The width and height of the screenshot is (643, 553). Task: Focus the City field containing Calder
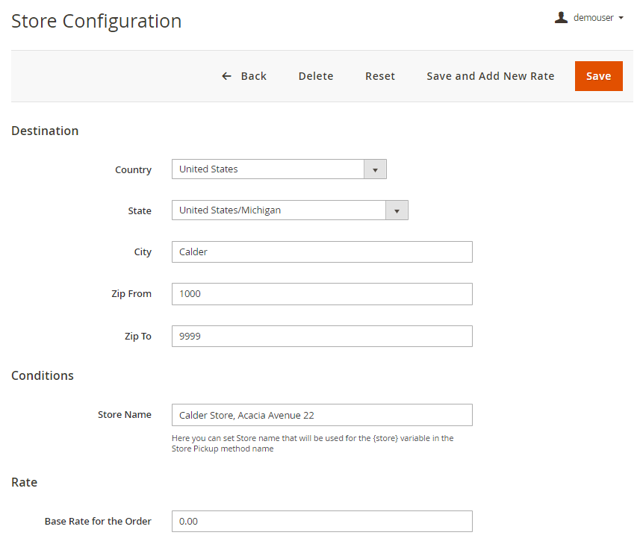[x=322, y=252]
